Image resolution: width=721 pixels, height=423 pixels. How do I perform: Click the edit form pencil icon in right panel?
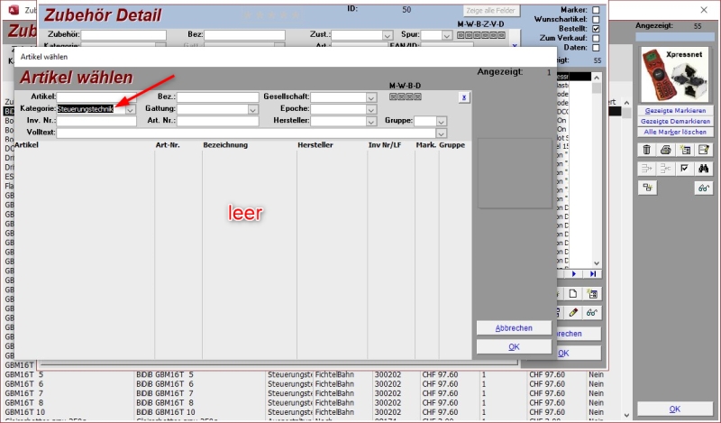click(x=704, y=150)
